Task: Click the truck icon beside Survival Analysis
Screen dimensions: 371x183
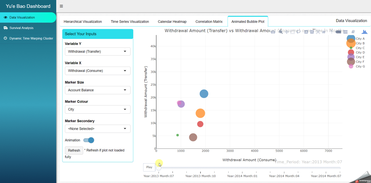Action: coord(5,28)
